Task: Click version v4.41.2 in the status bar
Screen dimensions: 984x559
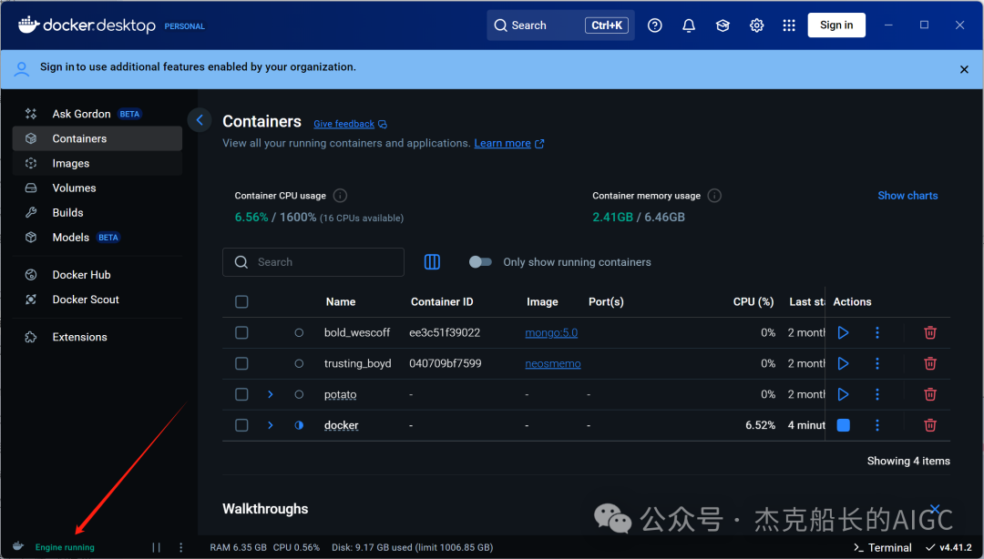Action: pos(948,548)
